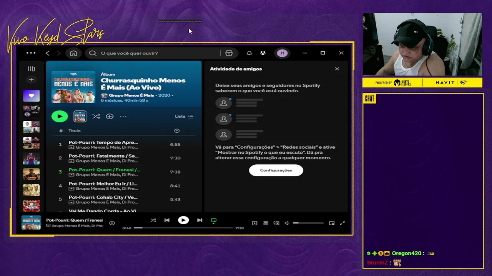Viewport: 492px width, 276px height.
Task: Open the Browse icon in search bar
Action: coord(229,53)
